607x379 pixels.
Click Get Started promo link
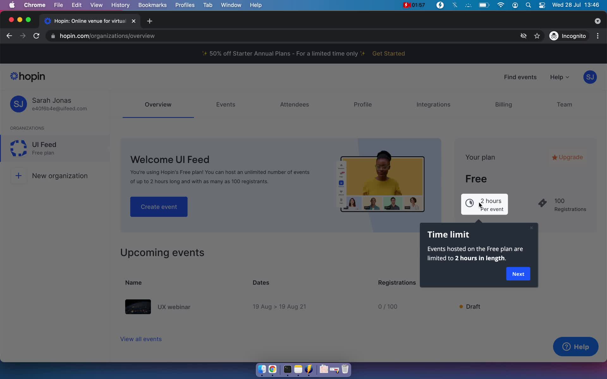[x=388, y=54]
